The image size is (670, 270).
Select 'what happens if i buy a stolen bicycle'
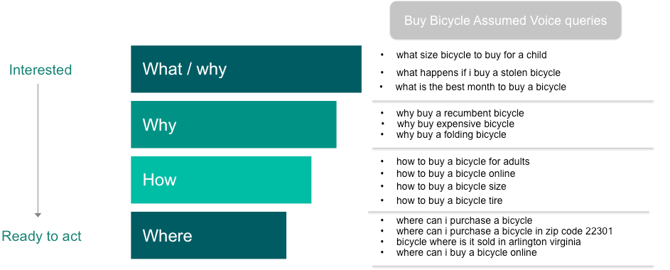tap(478, 73)
